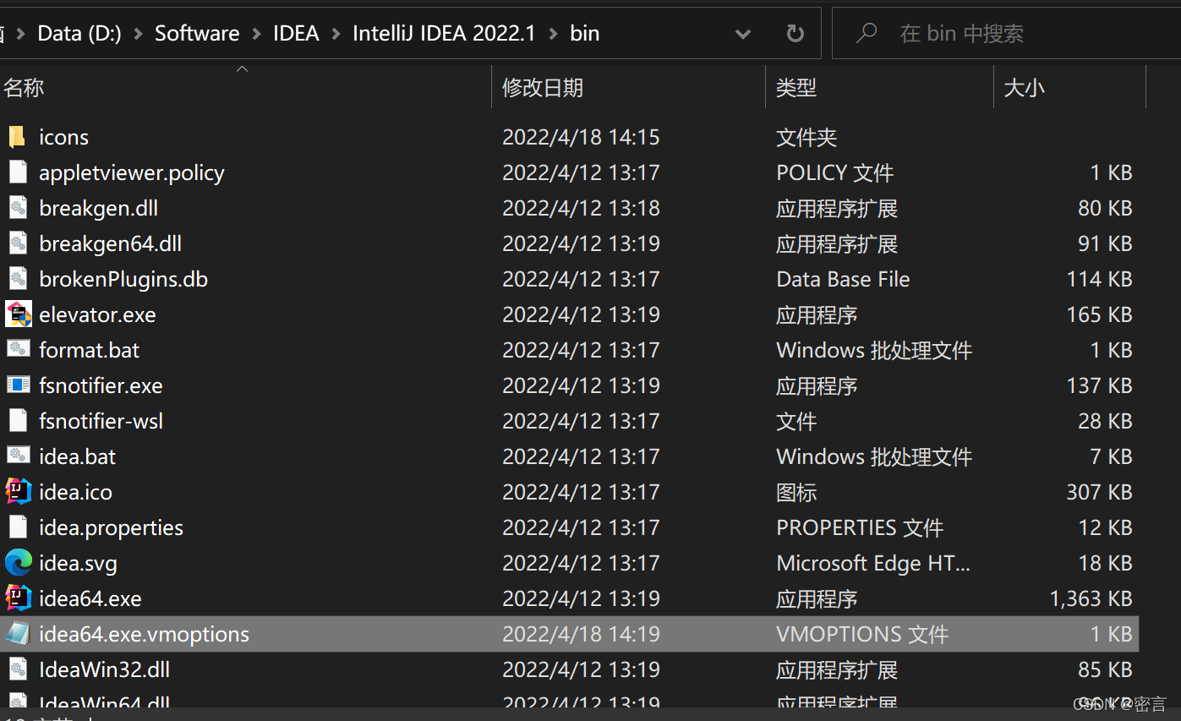Image resolution: width=1181 pixels, height=721 pixels.
Task: Click the fsnotifier-wsl file icon
Action: 18,421
